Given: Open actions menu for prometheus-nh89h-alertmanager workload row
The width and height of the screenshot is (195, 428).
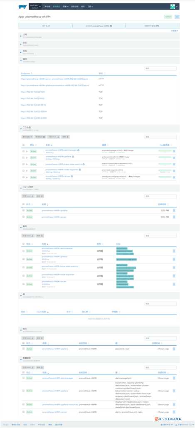Looking at the screenshot, I should (174, 151).
